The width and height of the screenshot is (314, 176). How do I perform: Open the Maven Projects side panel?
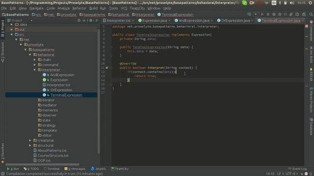coord(311,100)
